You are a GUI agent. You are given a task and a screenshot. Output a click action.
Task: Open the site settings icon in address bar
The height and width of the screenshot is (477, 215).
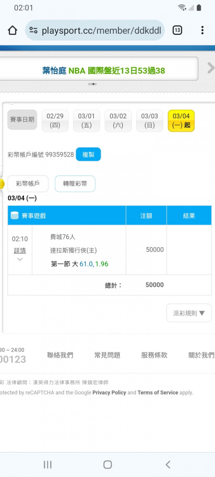pos(33,31)
